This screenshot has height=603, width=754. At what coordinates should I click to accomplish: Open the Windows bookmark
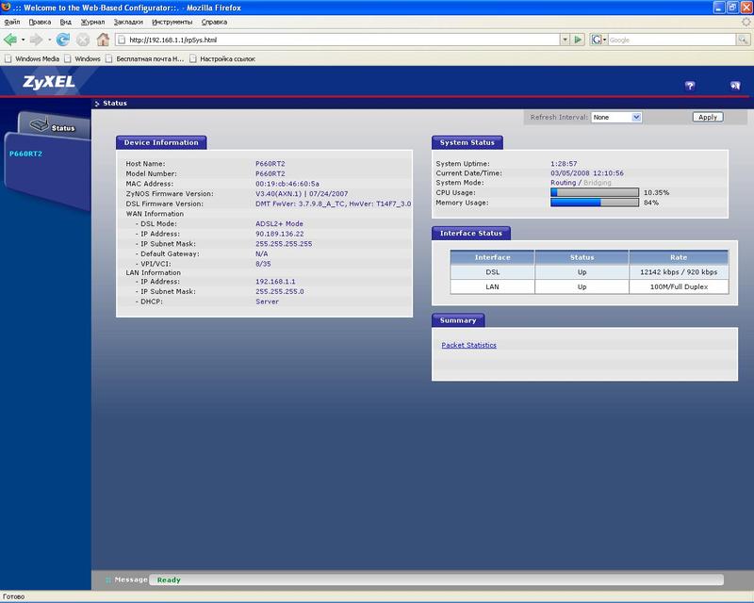(x=82, y=58)
